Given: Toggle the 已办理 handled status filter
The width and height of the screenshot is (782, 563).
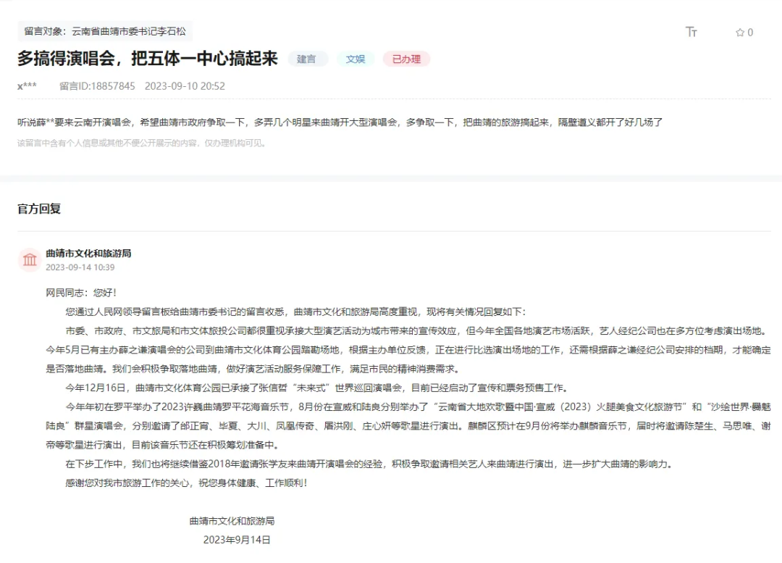Looking at the screenshot, I should (406, 59).
